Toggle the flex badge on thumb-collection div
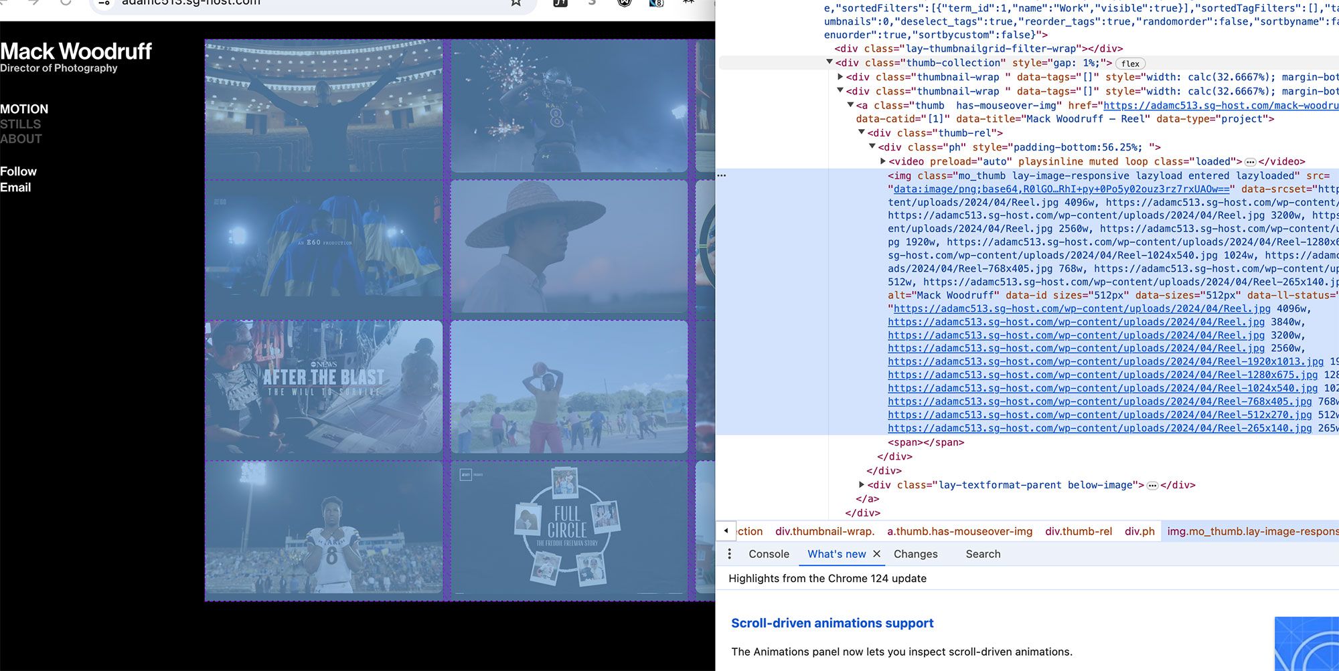Viewport: 1339px width, 671px height. 1130,64
